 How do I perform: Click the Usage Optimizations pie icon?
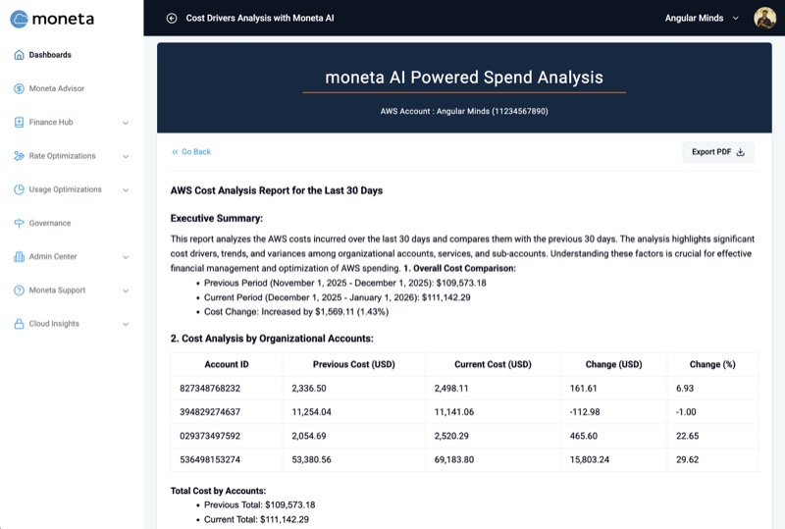pyautogui.click(x=19, y=189)
